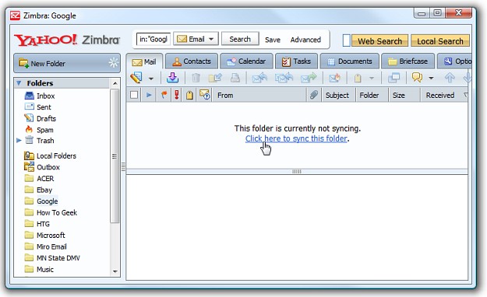Click the Delete trash toolbar icon
This screenshot has height=297, width=487.
196,78
